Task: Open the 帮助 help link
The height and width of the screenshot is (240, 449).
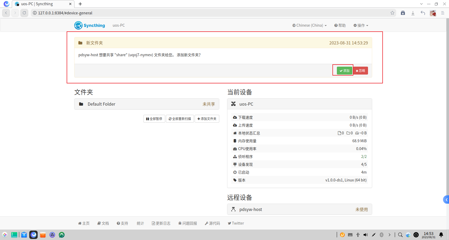Action: [340, 25]
